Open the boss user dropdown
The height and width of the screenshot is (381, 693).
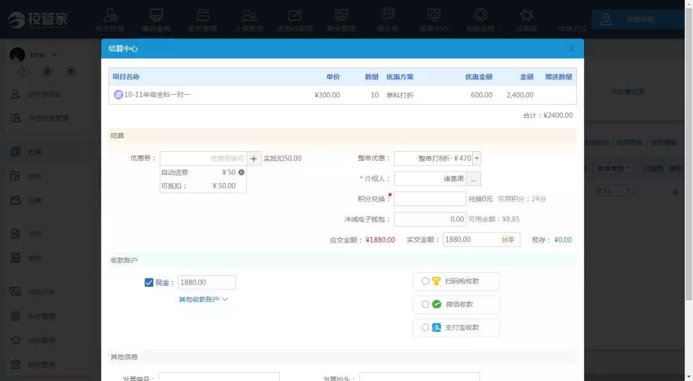pos(54,54)
